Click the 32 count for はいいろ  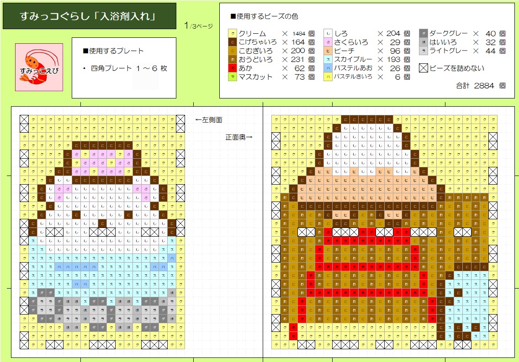click(491, 42)
